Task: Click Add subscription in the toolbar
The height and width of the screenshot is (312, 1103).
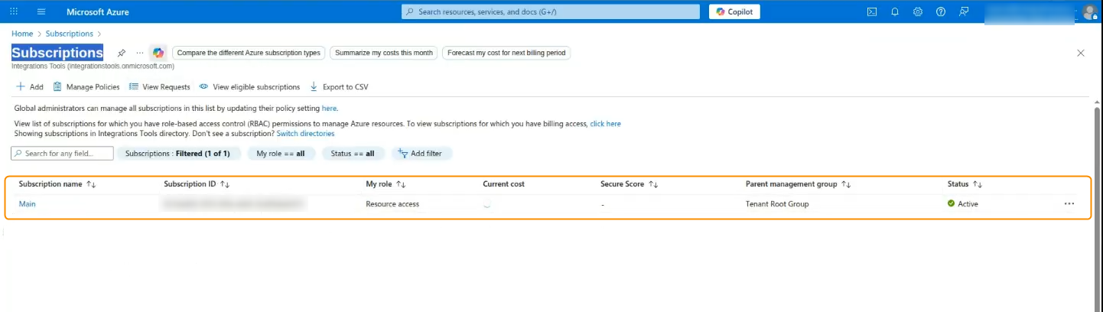Action: point(30,87)
